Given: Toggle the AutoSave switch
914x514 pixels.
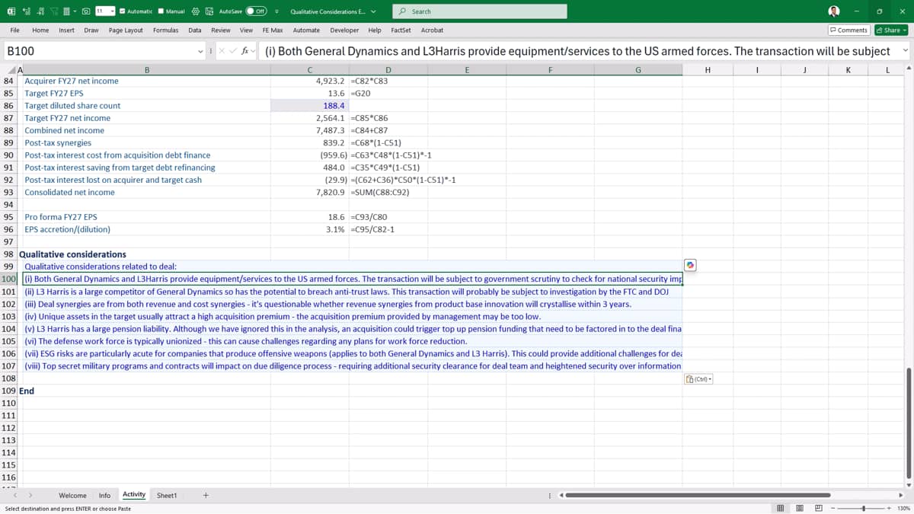Looking at the screenshot, I should [256, 11].
